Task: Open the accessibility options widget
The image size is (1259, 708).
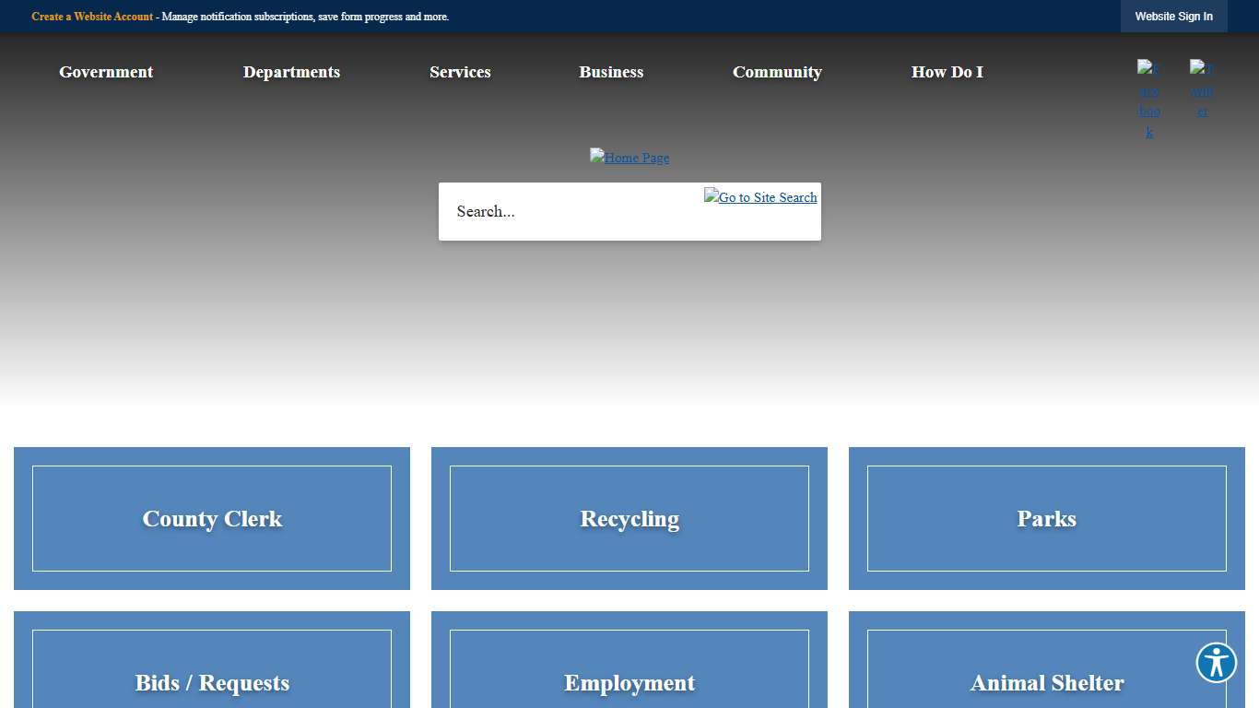Action: 1216,662
